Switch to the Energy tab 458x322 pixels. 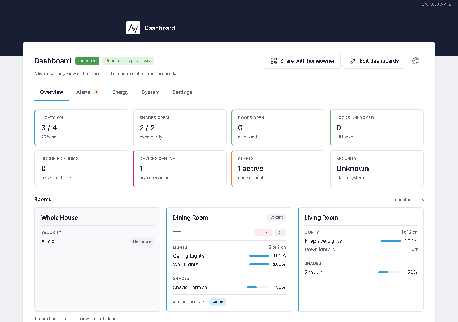click(121, 92)
